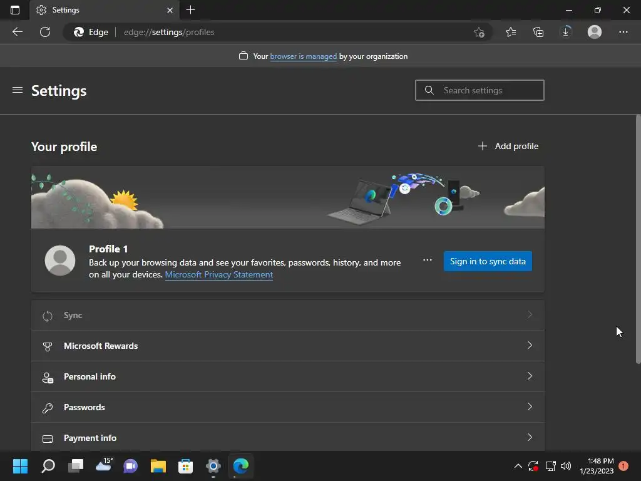Click the Microsoft Rewards trophy icon

[48, 346]
